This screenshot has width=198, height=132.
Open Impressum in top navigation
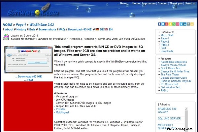pyautogui.click(x=148, y=3)
